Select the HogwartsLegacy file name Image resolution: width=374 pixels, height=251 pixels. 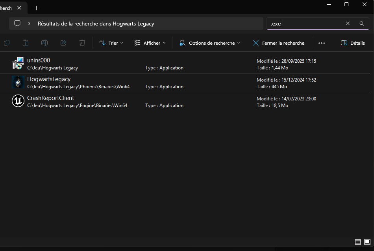click(49, 79)
